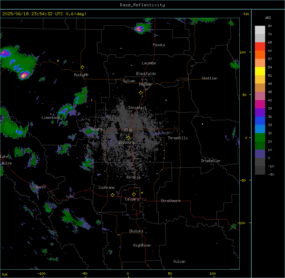The width and height of the screenshot is (285, 278).
Task: Click the RockyMH label
Action: (x=81, y=75)
